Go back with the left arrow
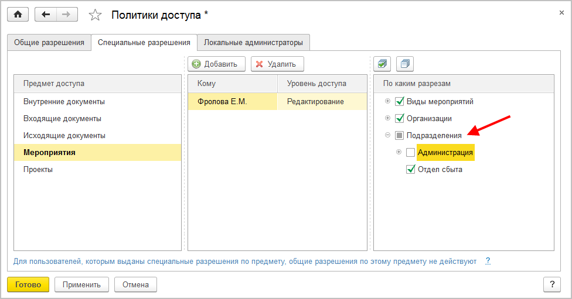Screen dimensions: 572x299 coord(46,15)
